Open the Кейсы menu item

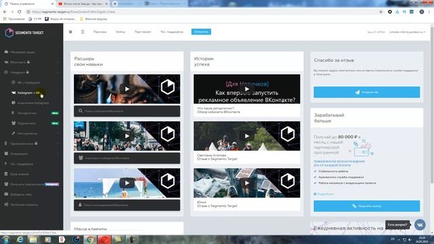pyautogui.click(x=121, y=32)
